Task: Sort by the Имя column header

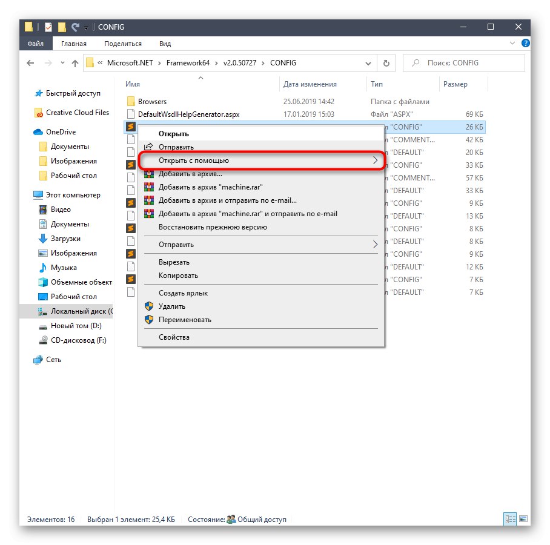Action: 133,84
